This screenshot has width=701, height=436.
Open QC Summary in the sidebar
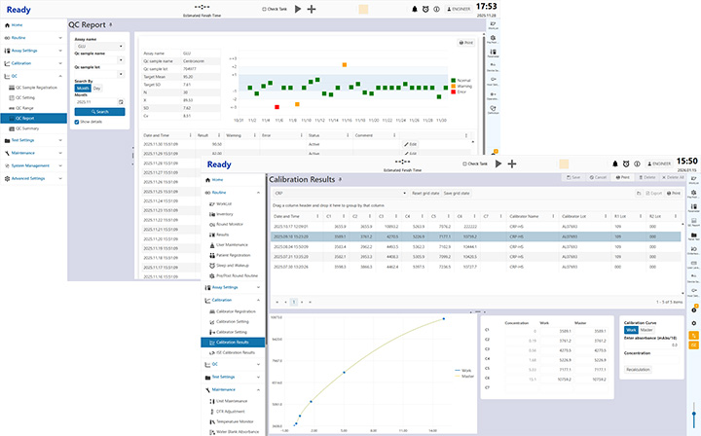pos(27,127)
